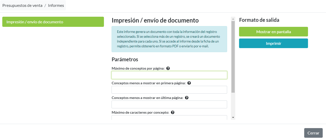Click the scrollbar up arrow in parameters panel
Viewport: 326px width, 140px height.
233,18
